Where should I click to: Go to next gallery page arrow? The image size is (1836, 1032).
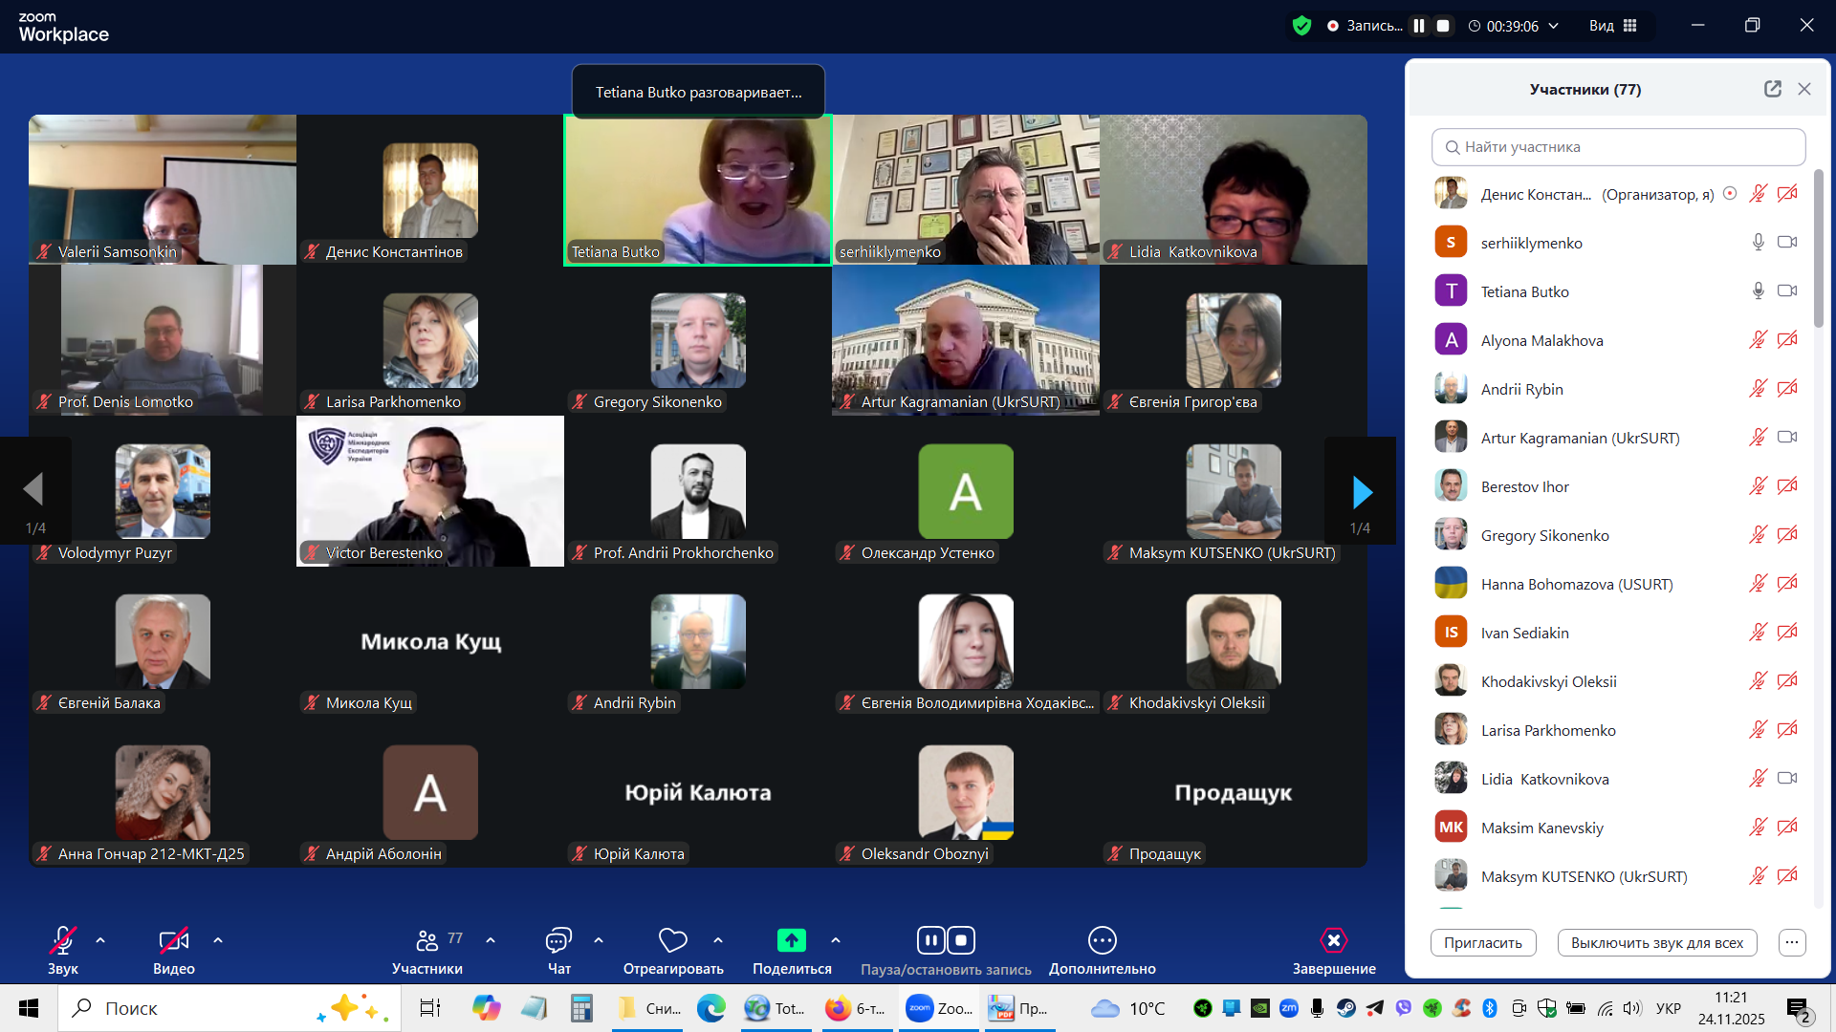tap(1362, 492)
